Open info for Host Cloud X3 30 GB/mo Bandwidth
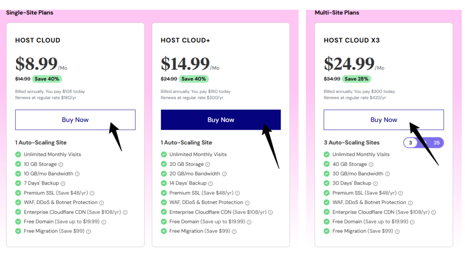The height and width of the screenshot is (253, 465). tap(387, 174)
